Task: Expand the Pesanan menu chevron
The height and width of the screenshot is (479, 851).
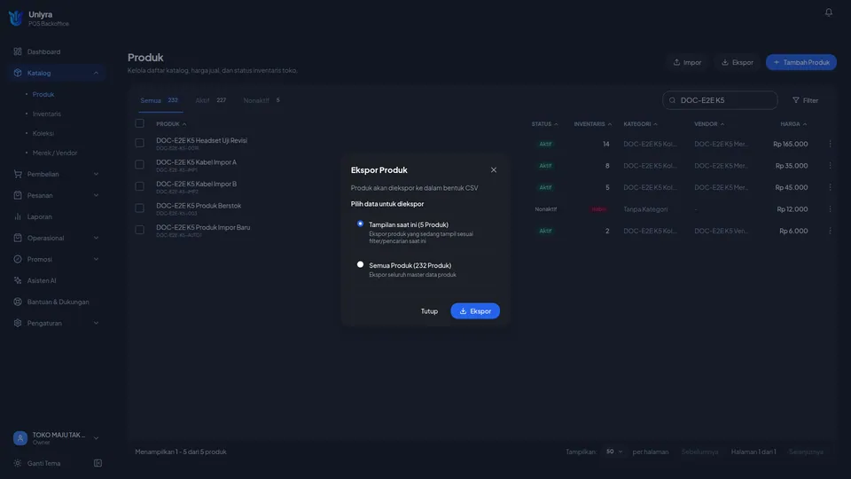Action: pyautogui.click(x=96, y=195)
